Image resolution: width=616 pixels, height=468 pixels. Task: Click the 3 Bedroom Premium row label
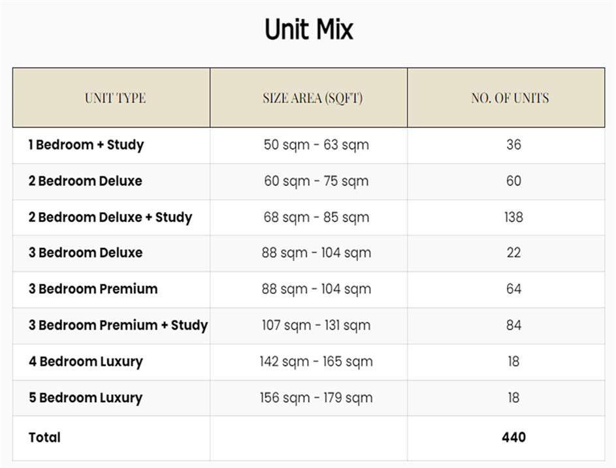pos(93,289)
